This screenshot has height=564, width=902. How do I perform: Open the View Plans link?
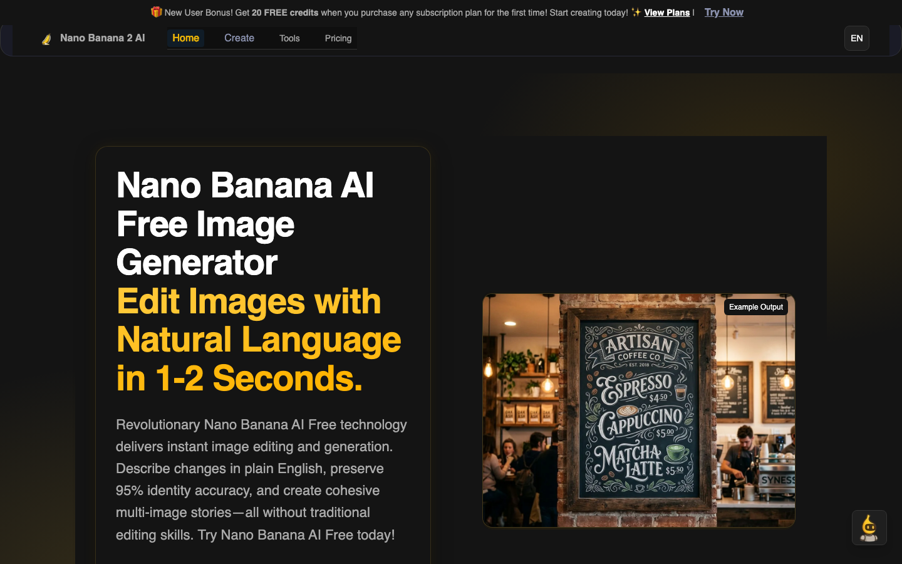[666, 13]
